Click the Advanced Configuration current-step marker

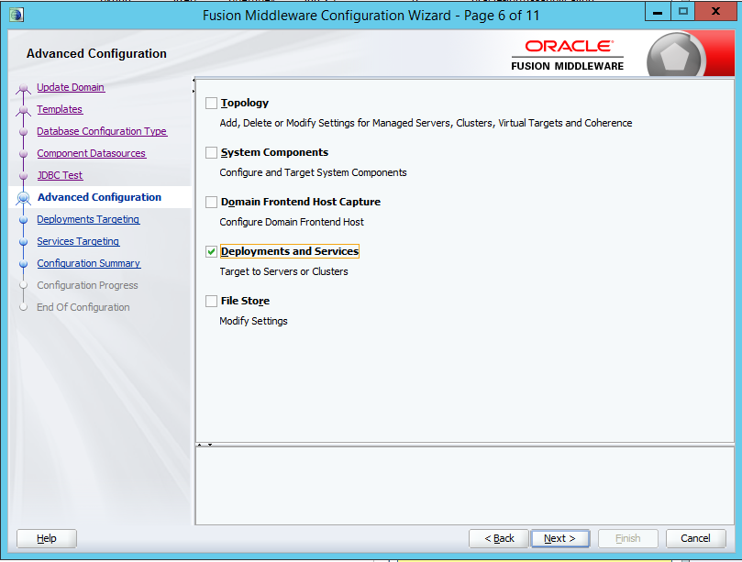click(23, 198)
